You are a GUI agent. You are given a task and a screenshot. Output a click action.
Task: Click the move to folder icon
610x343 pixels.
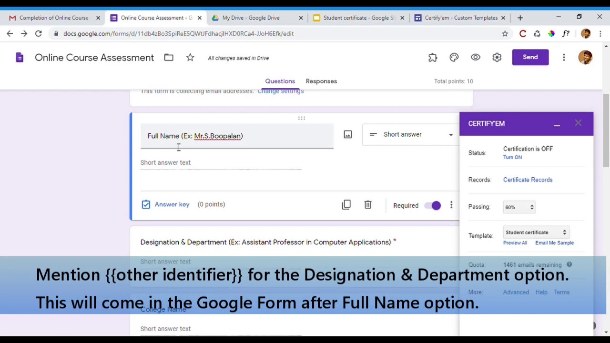[x=169, y=58]
